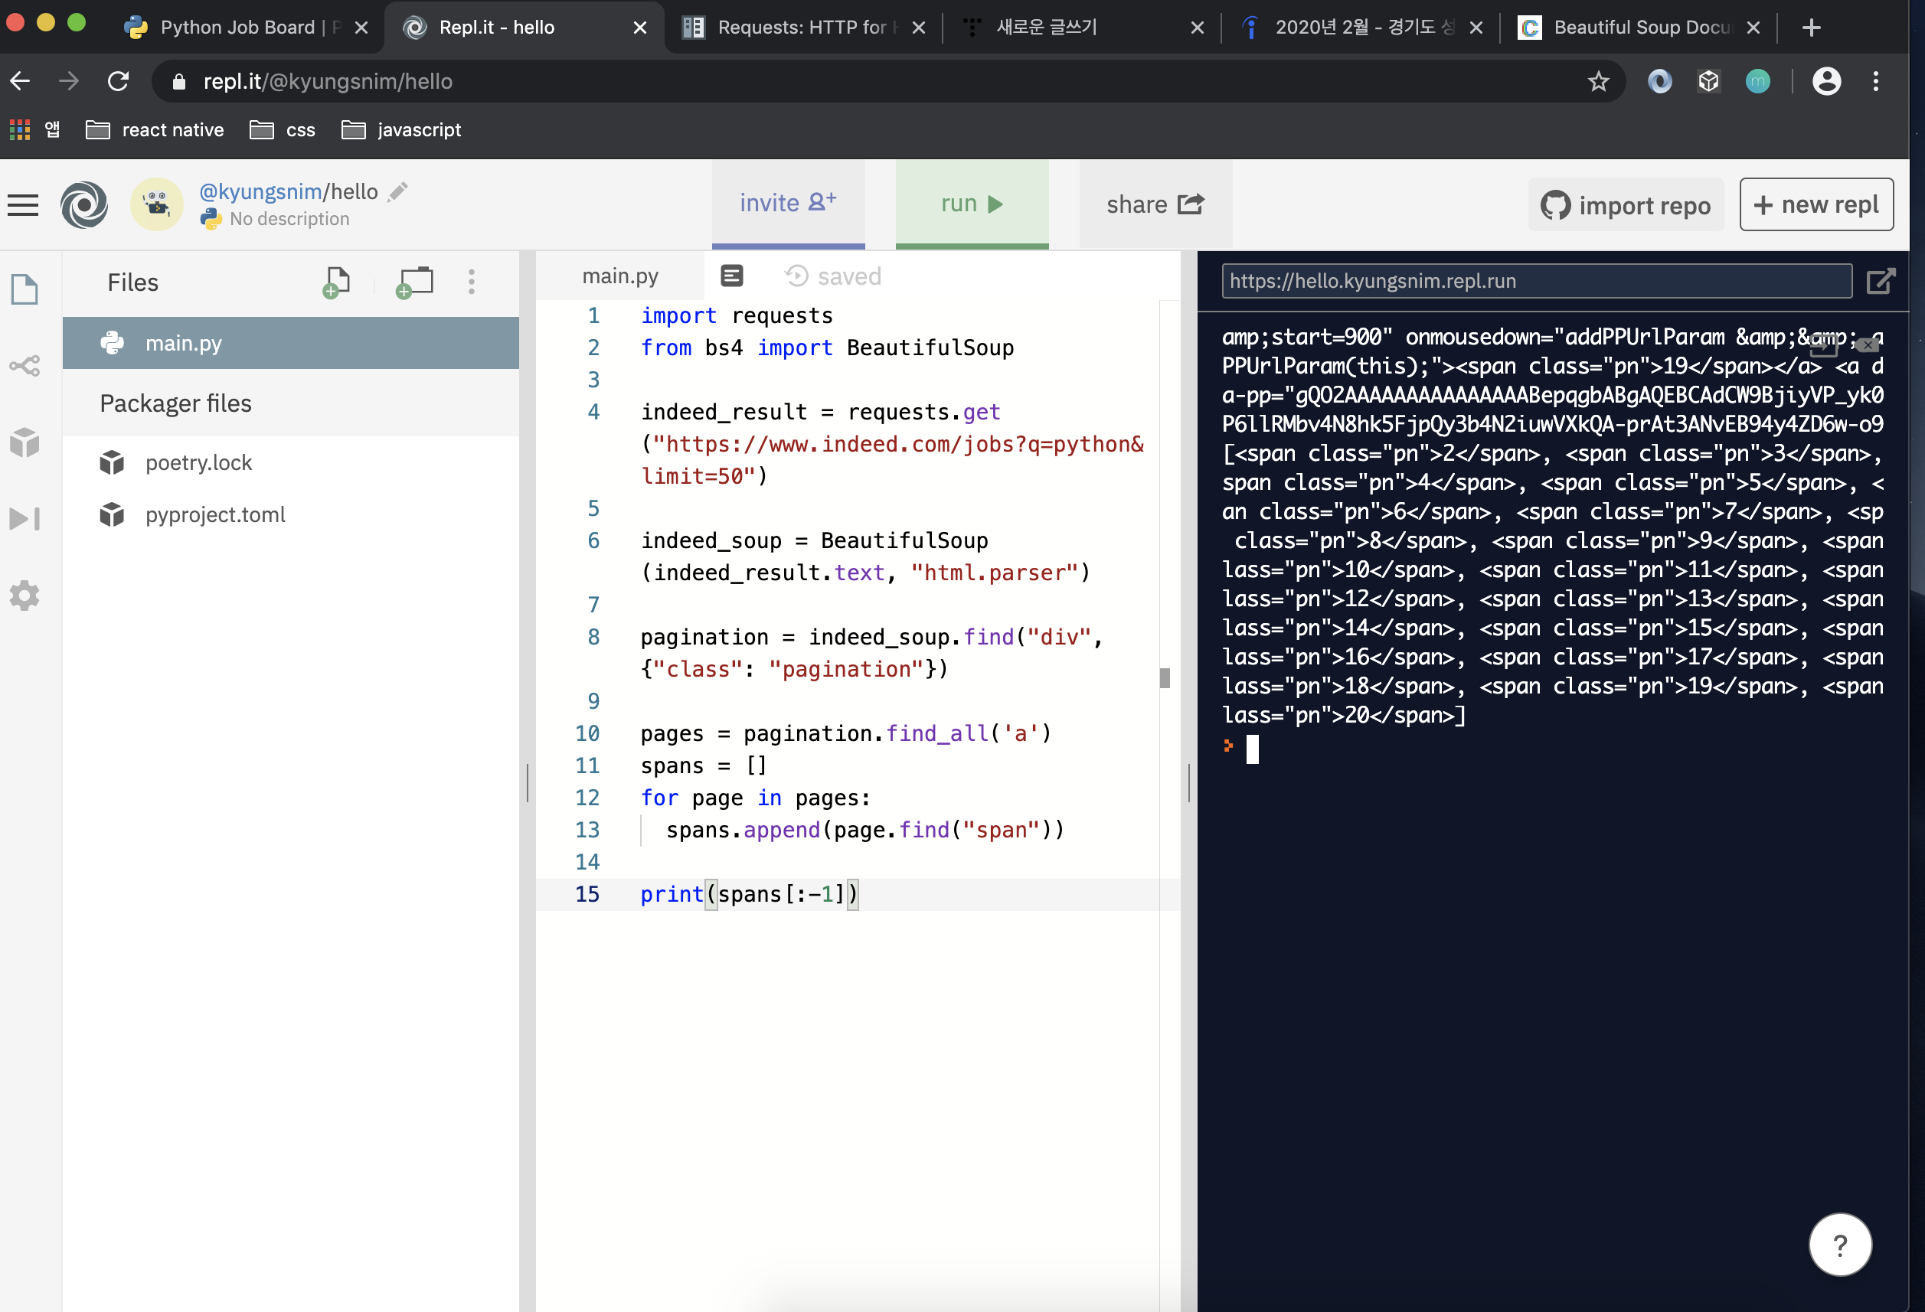Bookmark this page with star icon
Viewport: 1925px width, 1312px height.
pos(1598,81)
